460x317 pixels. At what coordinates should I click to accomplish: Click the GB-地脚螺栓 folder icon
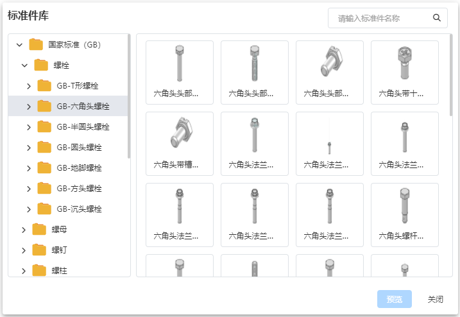(x=44, y=168)
